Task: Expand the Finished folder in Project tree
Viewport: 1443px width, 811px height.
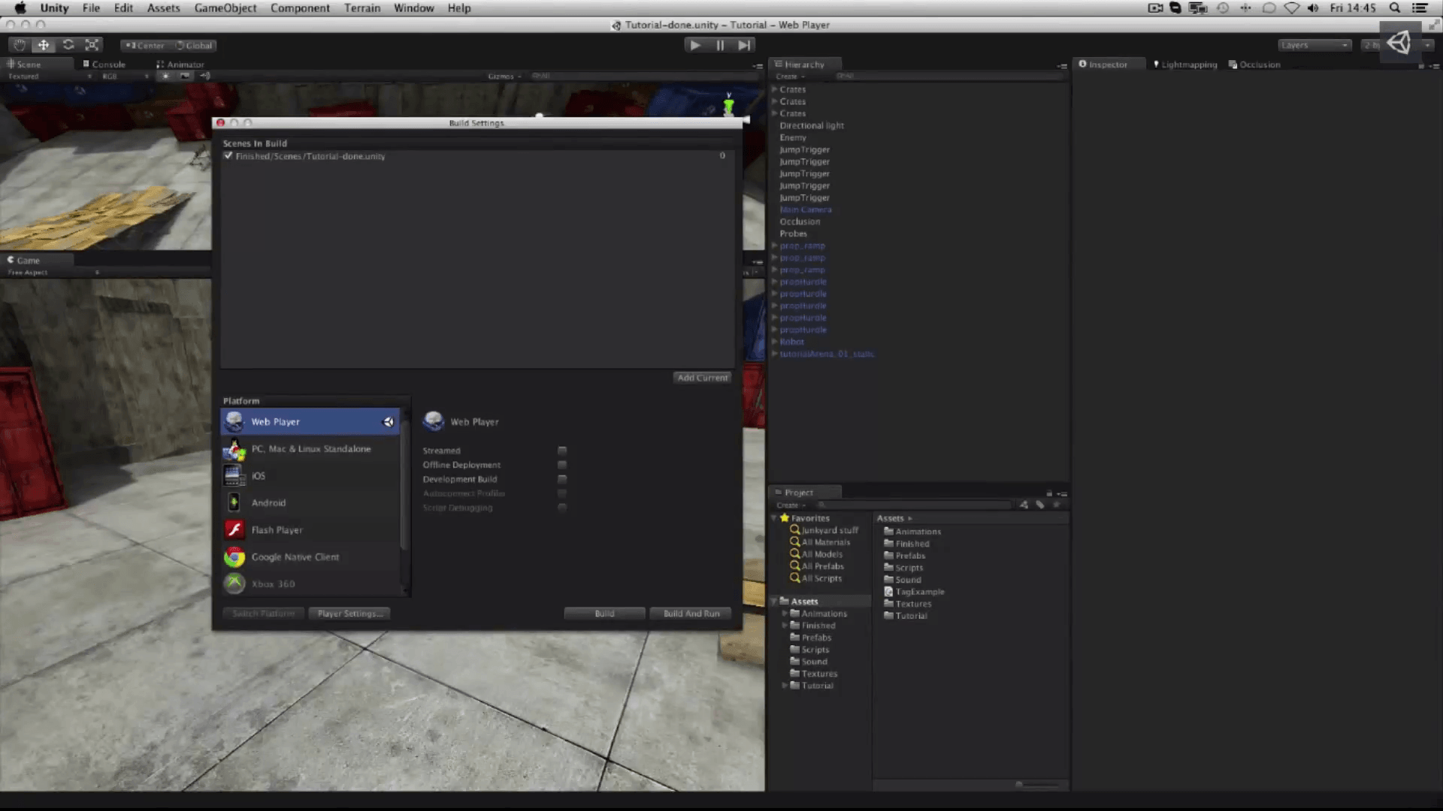Action: (785, 626)
